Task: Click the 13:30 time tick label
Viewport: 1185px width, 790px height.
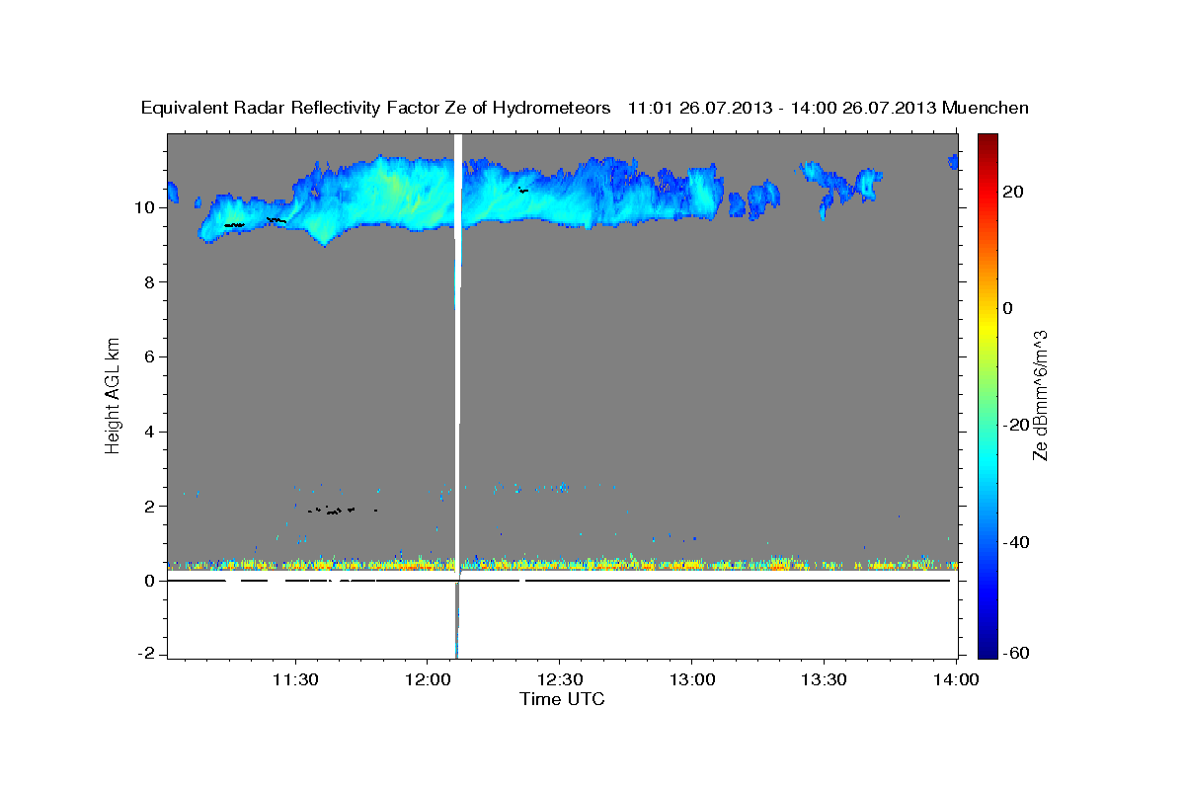Action: coord(824,679)
